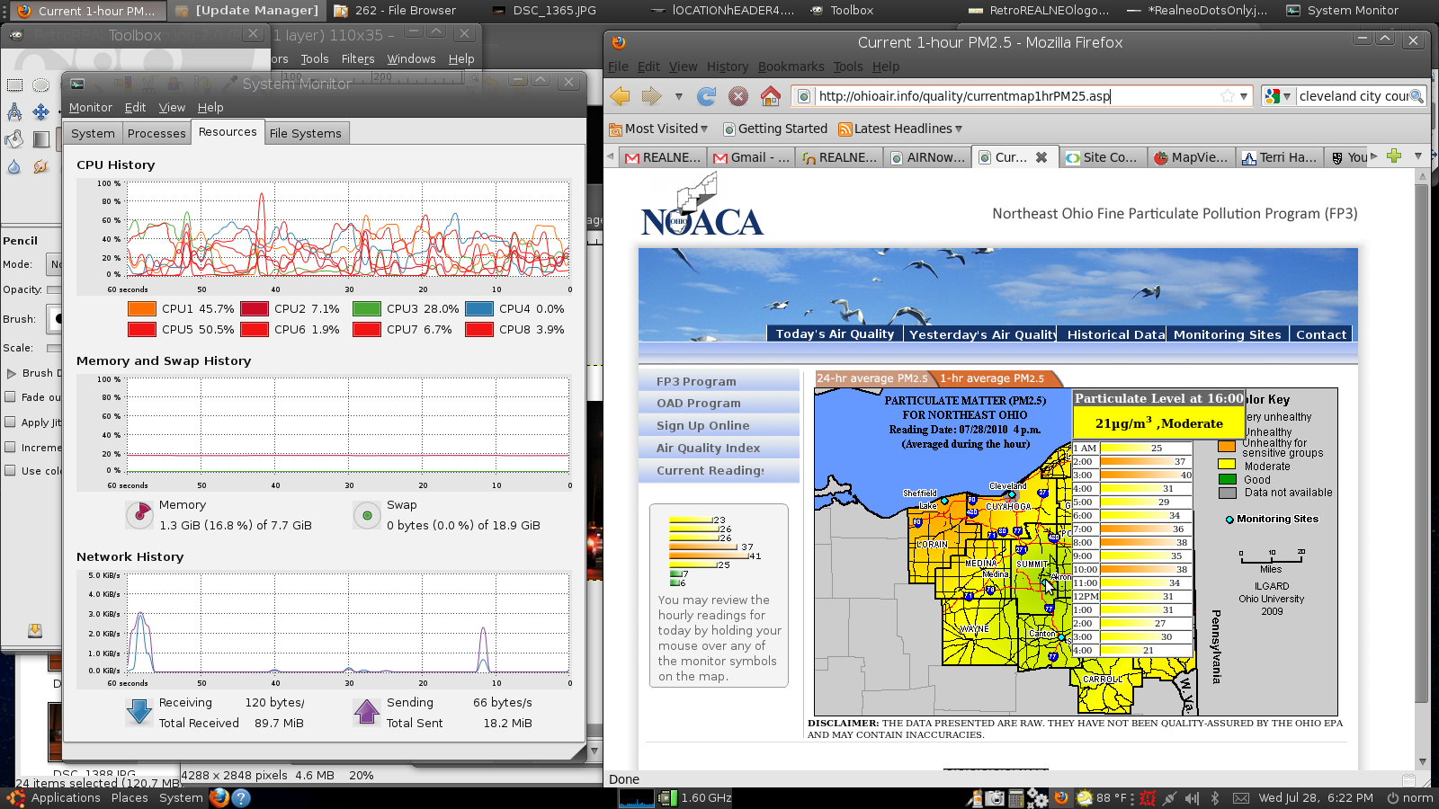
Task: Select the Measure compass tool in Toolbox
Action: 14,112
